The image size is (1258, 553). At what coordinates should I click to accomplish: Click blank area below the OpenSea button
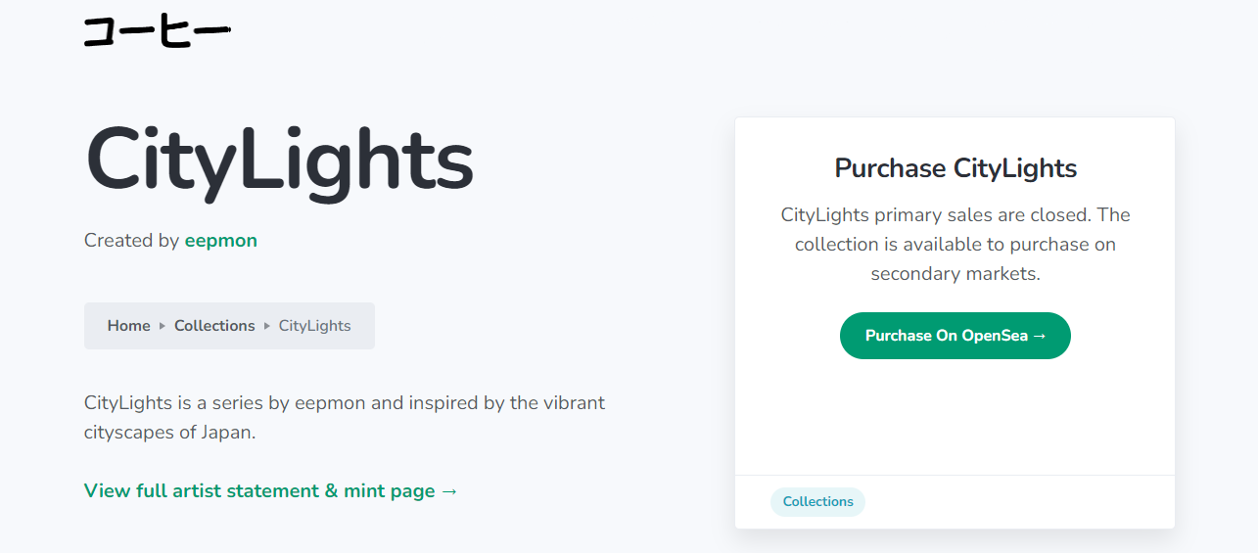pos(955,416)
